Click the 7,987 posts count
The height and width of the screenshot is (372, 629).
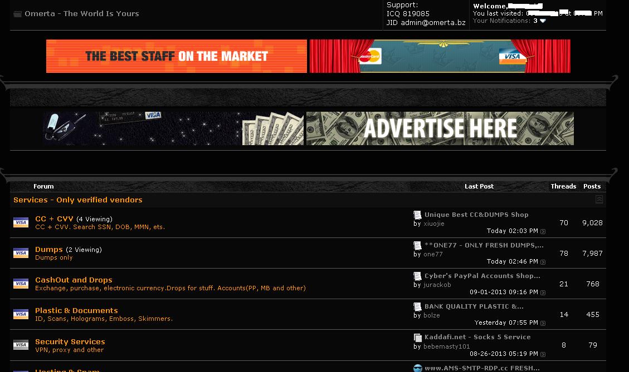pos(592,253)
